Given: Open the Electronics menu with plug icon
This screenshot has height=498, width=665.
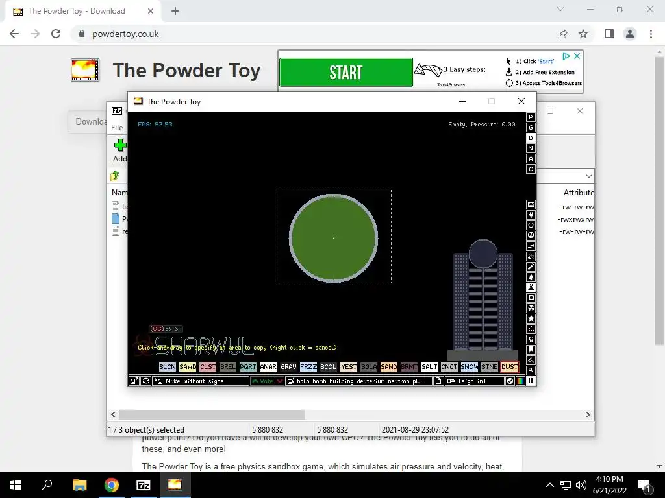Looking at the screenshot, I should [x=531, y=215].
